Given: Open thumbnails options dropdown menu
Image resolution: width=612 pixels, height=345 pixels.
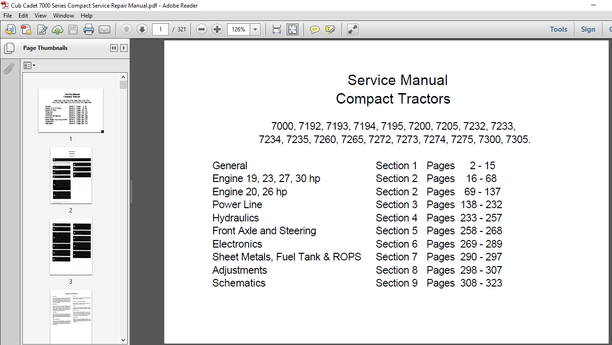Looking at the screenshot, I should pos(29,65).
